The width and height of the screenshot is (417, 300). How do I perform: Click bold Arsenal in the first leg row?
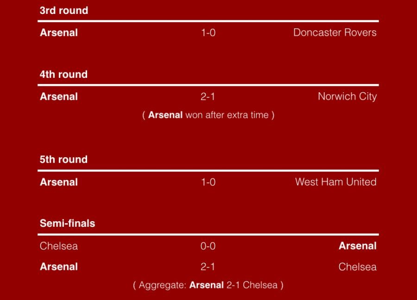pos(358,246)
